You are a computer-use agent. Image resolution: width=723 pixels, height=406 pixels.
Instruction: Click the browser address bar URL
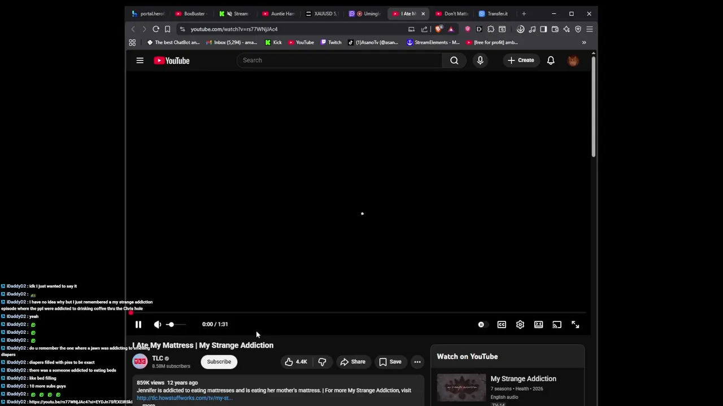coord(234,29)
